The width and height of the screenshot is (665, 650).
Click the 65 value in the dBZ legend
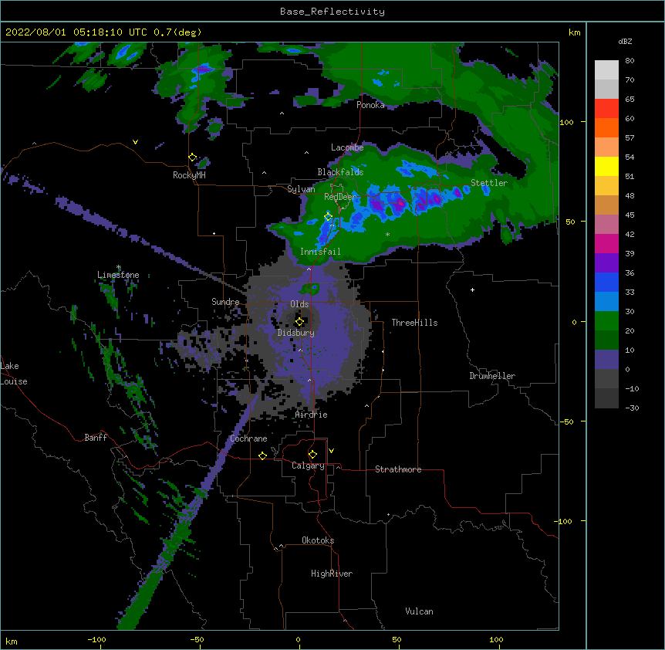click(x=630, y=100)
